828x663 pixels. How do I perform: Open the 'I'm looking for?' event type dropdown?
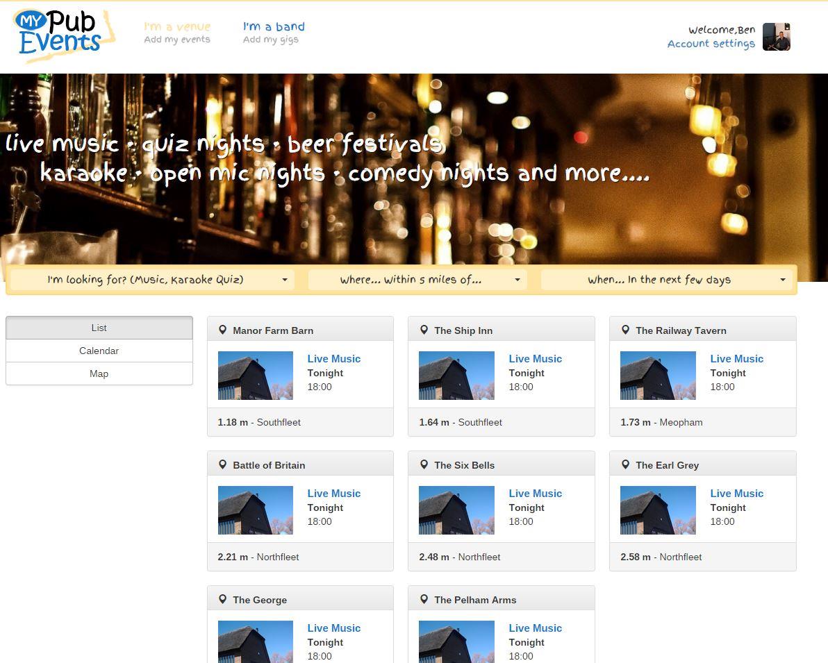[x=151, y=280]
